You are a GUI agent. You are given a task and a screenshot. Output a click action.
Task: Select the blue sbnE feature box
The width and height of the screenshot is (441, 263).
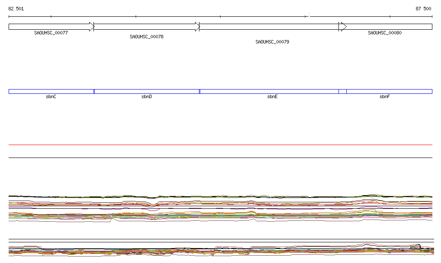[269, 91]
